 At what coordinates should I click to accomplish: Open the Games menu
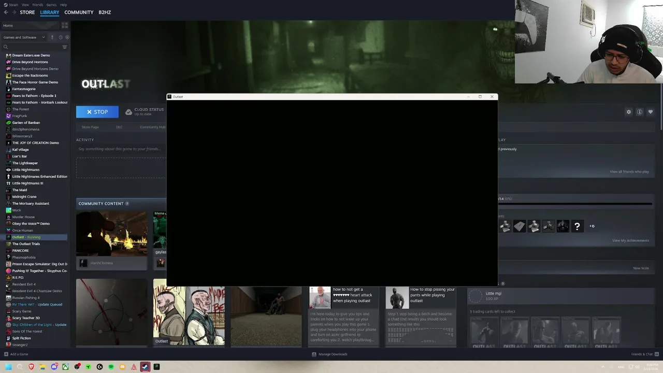[51, 5]
